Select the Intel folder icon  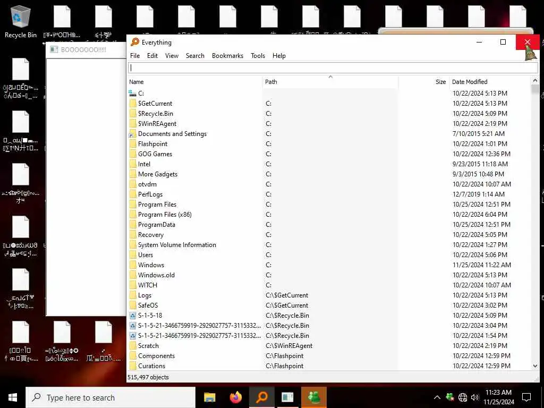132,164
